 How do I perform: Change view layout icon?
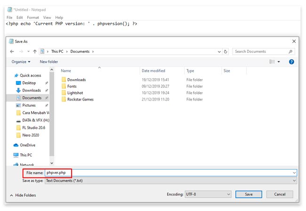[x=272, y=62]
